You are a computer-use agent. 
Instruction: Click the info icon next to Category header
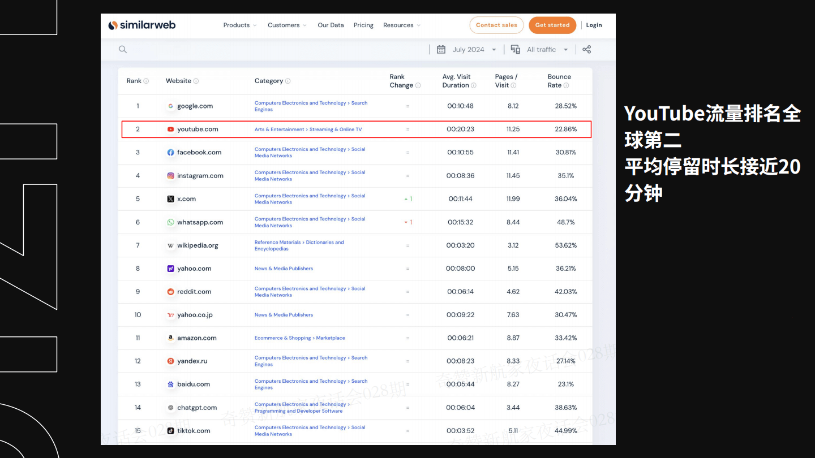[288, 81]
